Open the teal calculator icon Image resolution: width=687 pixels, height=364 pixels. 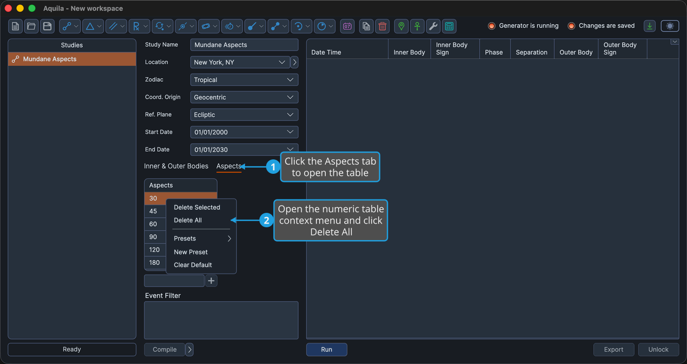pos(449,26)
